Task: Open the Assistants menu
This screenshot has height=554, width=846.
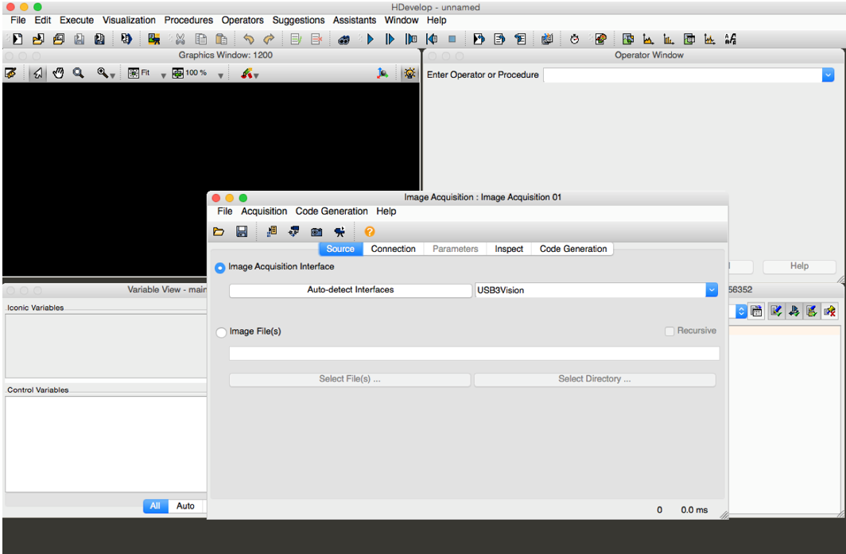Action: point(354,20)
